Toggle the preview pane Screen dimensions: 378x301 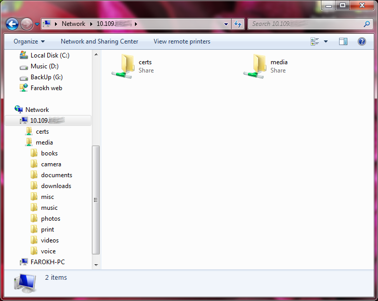[343, 41]
